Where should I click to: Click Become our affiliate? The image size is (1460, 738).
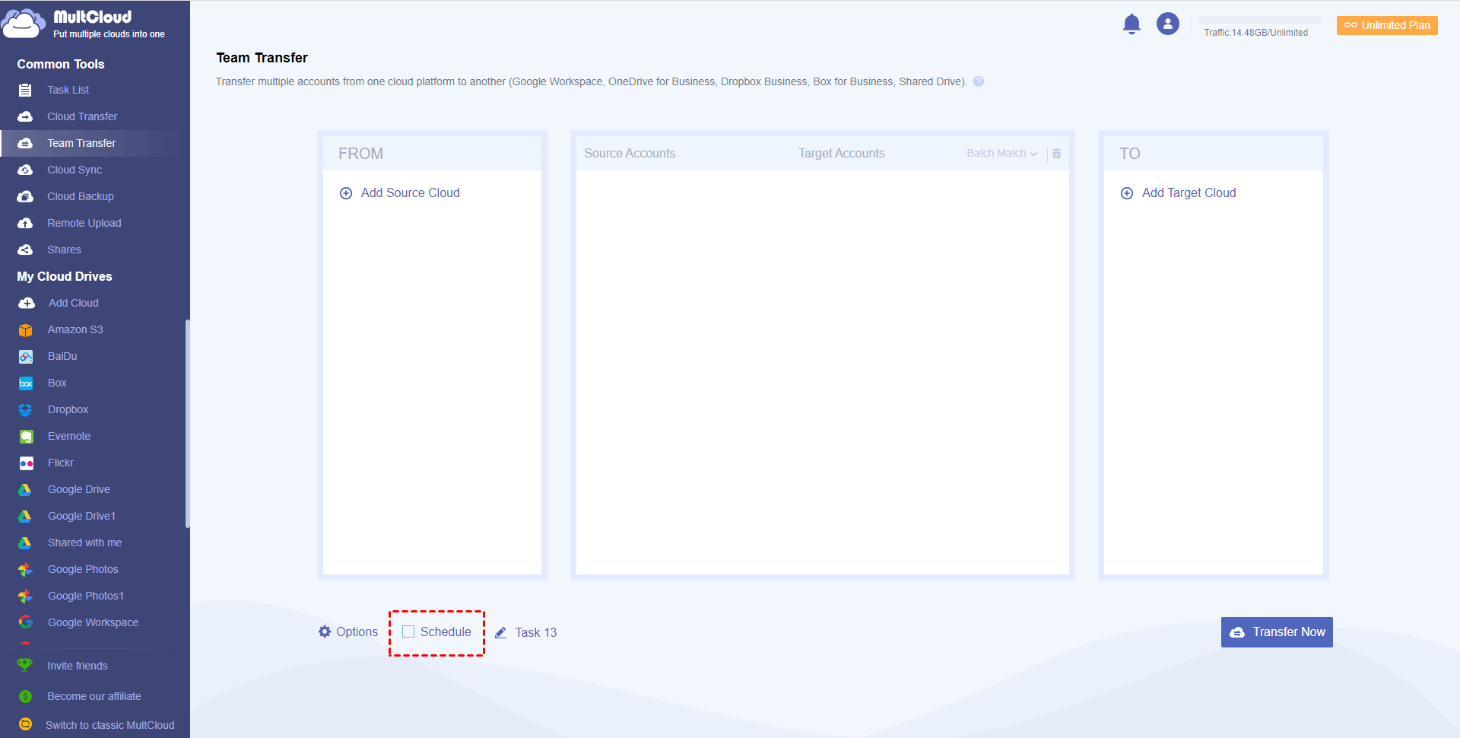94,696
